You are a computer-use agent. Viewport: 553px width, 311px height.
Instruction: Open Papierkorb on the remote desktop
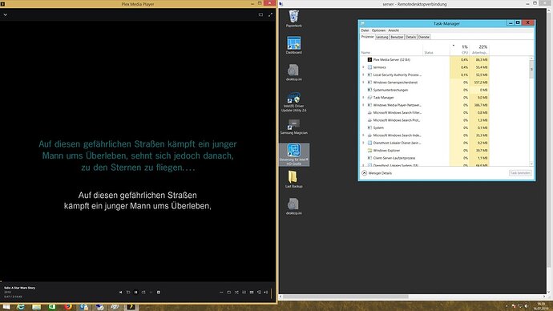(x=294, y=18)
